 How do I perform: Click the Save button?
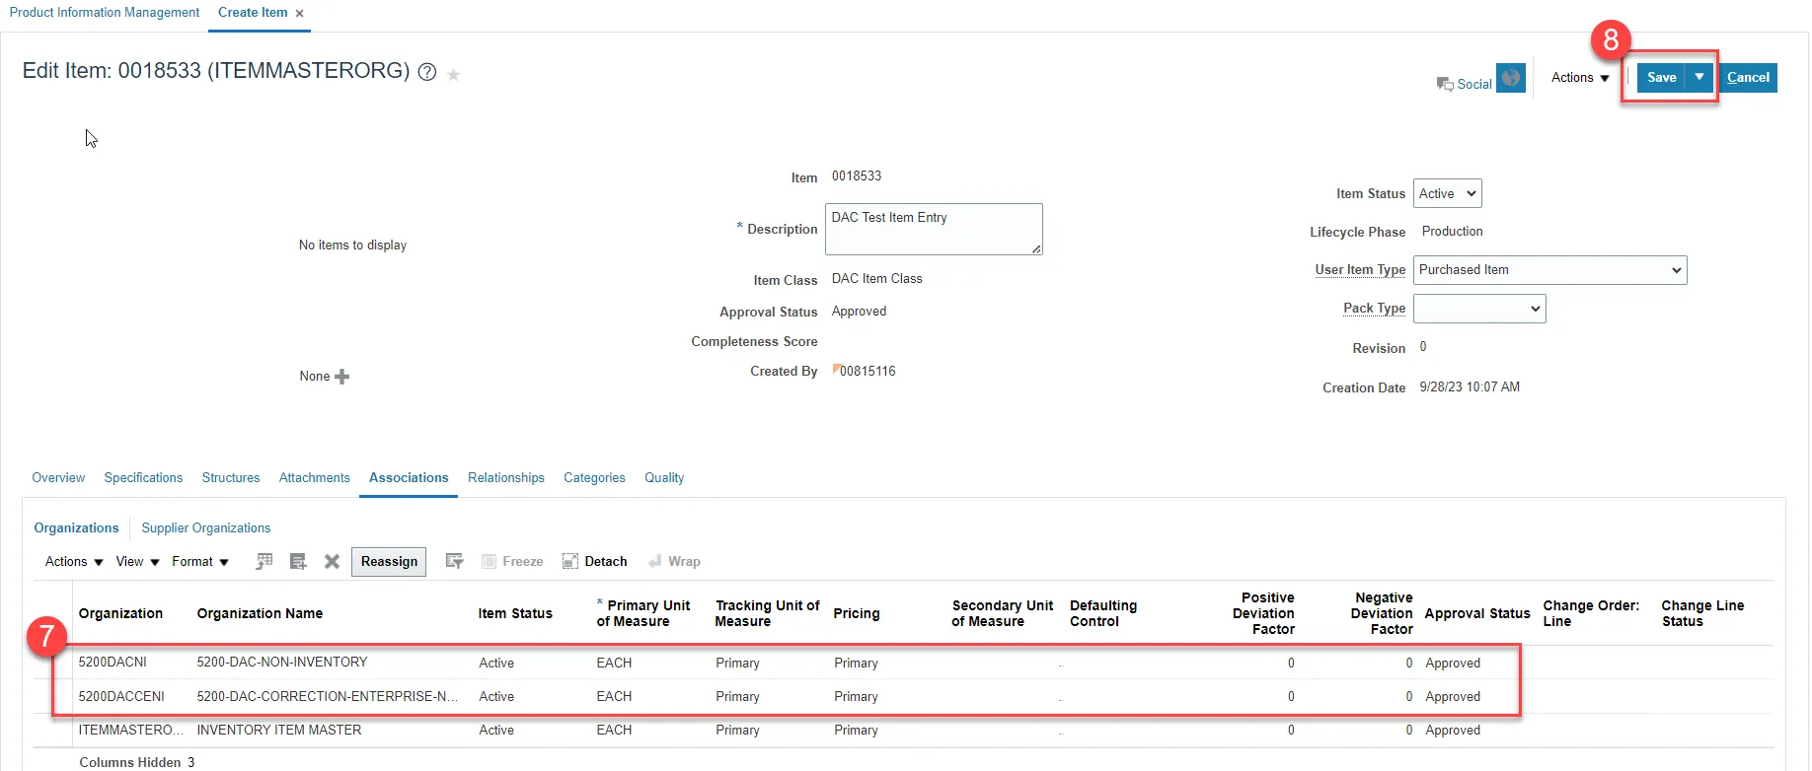coord(1662,77)
